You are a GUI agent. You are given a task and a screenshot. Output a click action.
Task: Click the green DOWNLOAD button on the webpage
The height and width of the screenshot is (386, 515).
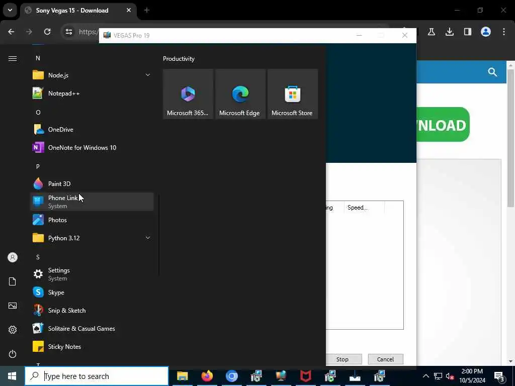(443, 125)
